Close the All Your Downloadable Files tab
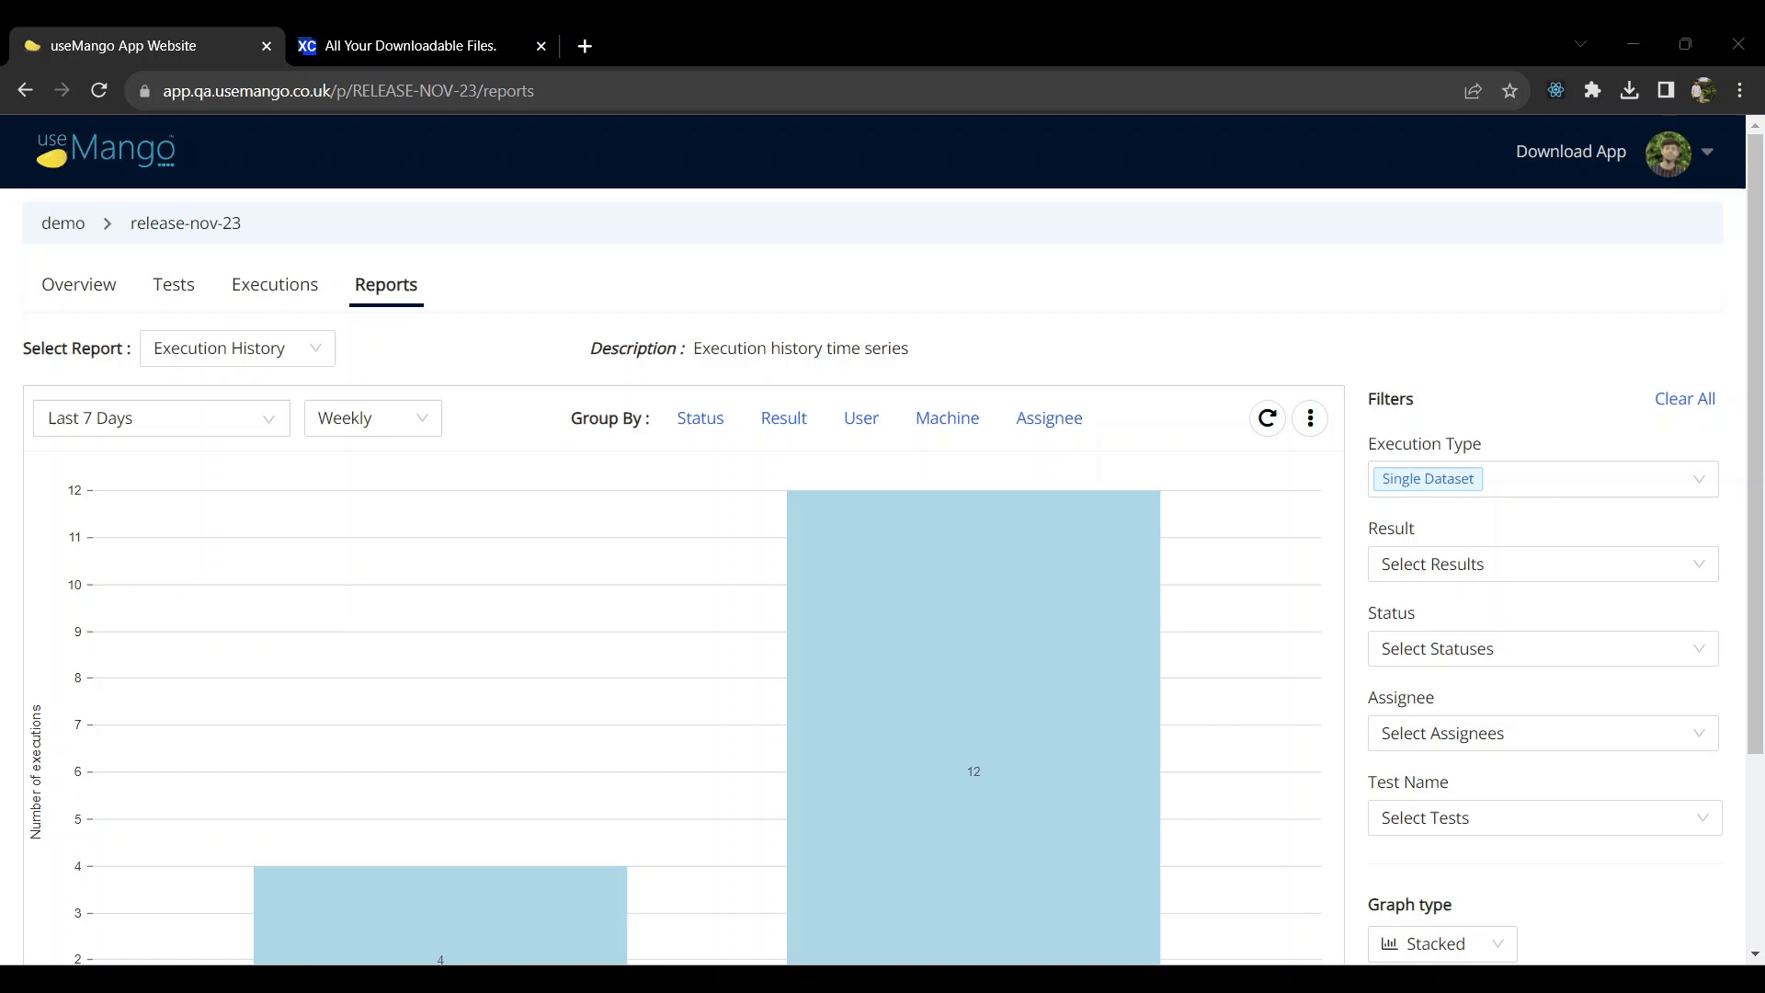This screenshot has width=1765, height=993. click(x=541, y=46)
